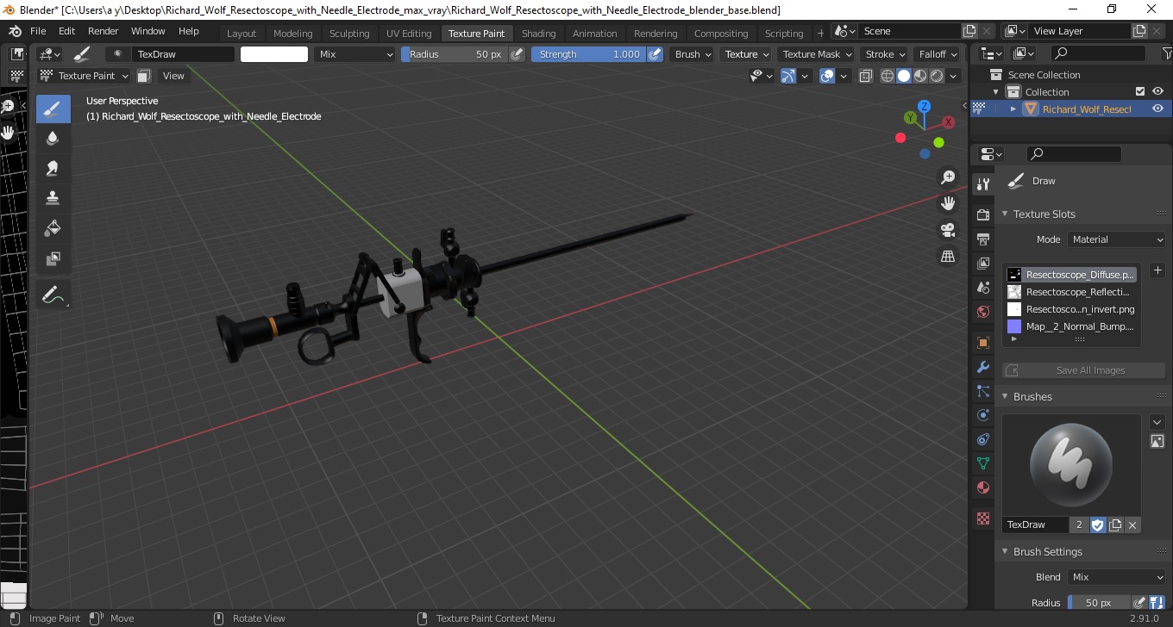Viewport: 1173px width, 627px height.
Task: Open the Object properties tab
Action: pyautogui.click(x=982, y=343)
